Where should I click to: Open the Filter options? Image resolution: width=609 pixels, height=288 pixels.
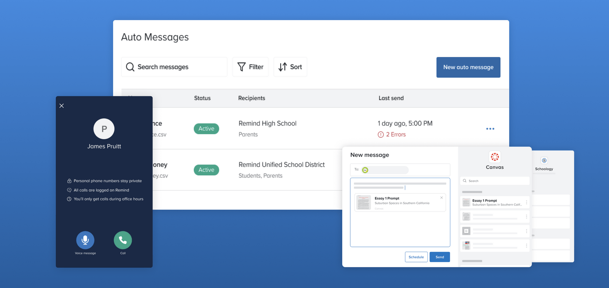pyautogui.click(x=250, y=67)
